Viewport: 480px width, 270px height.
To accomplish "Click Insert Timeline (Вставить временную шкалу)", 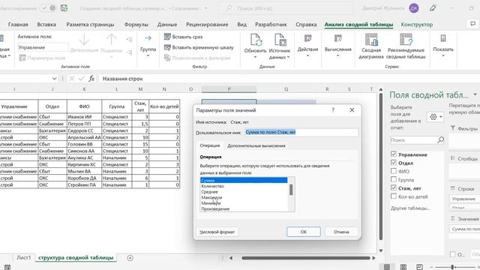I will [199, 47].
